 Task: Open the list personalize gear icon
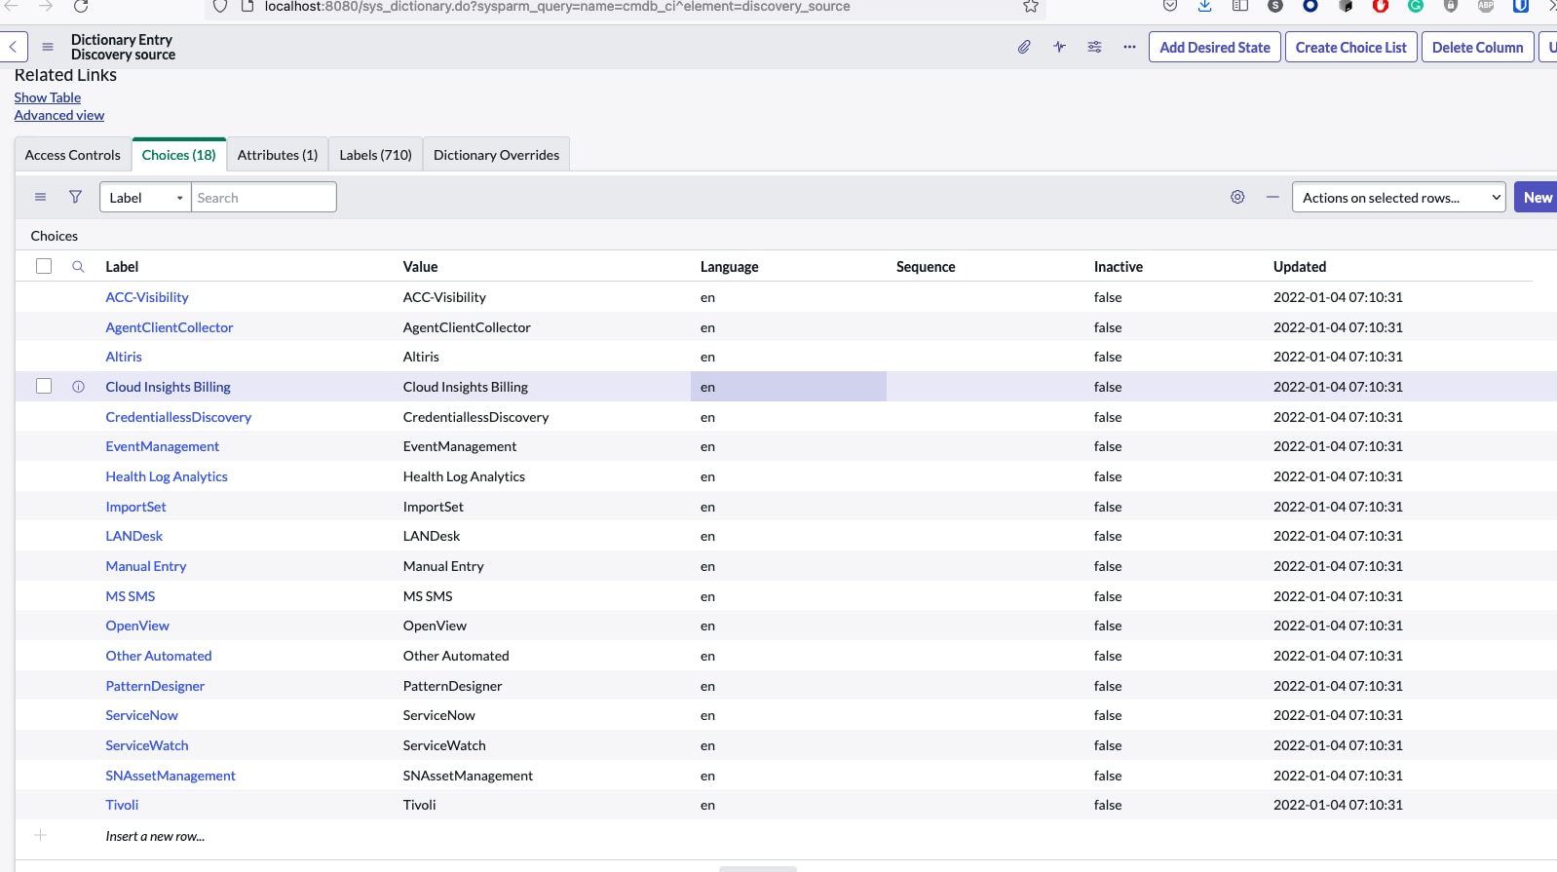[1237, 197]
